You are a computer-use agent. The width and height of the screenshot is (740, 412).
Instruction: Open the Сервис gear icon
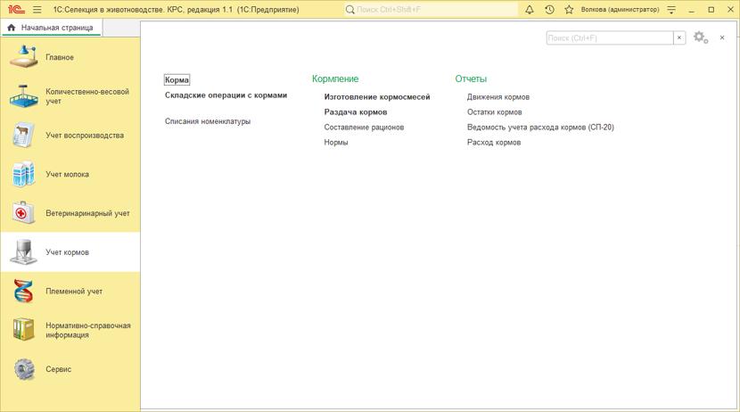click(24, 369)
